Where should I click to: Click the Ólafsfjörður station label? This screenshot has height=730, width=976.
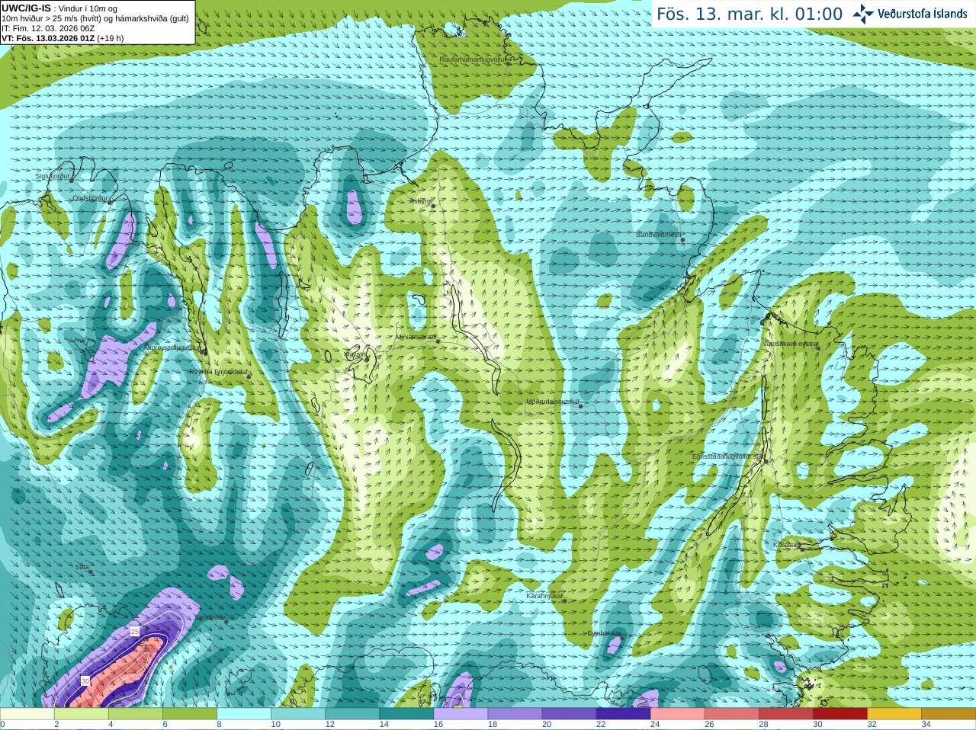[x=90, y=198]
